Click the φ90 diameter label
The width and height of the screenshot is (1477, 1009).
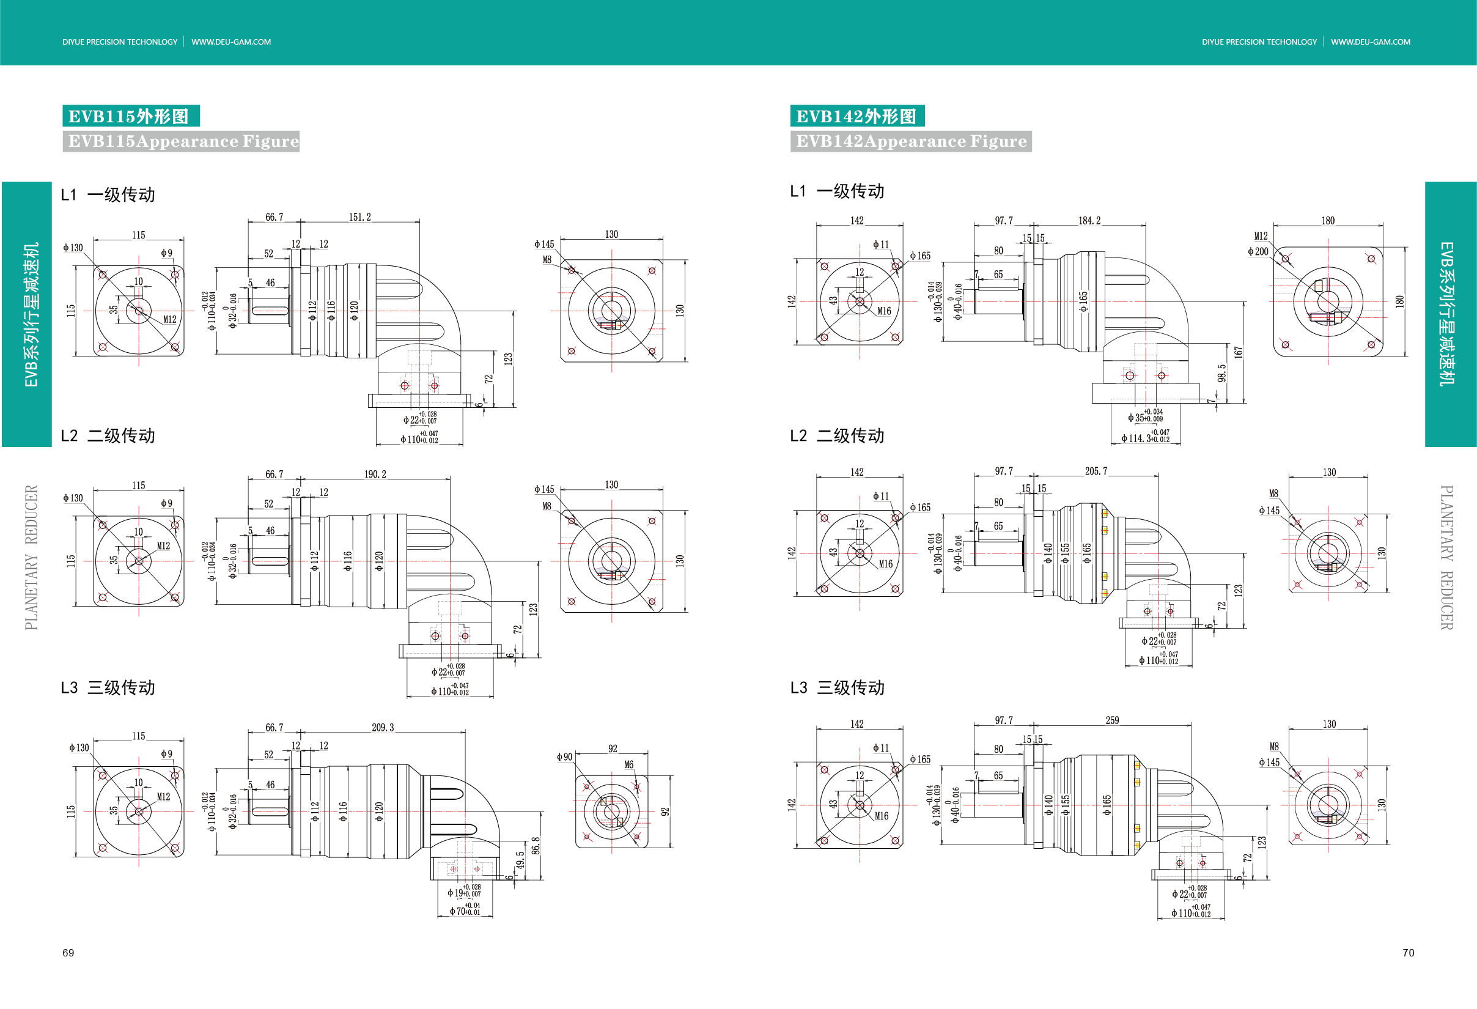pyautogui.click(x=564, y=756)
